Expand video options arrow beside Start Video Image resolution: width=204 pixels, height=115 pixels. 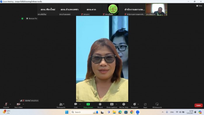point(23,104)
